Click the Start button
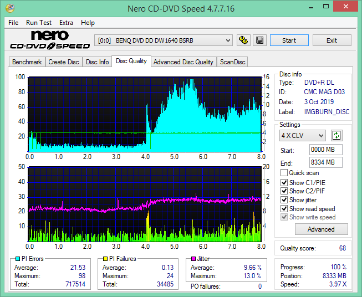Viewport: 362px width, 297px height. 289,40
